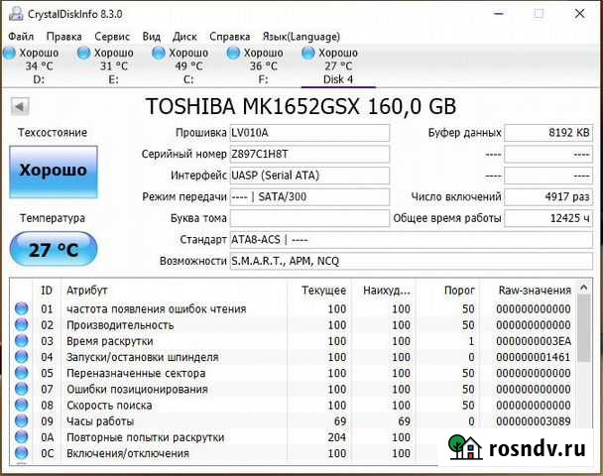Image resolution: width=603 pixels, height=476 pixels.
Task: Click the Хорошо health status button
Action: point(54,172)
